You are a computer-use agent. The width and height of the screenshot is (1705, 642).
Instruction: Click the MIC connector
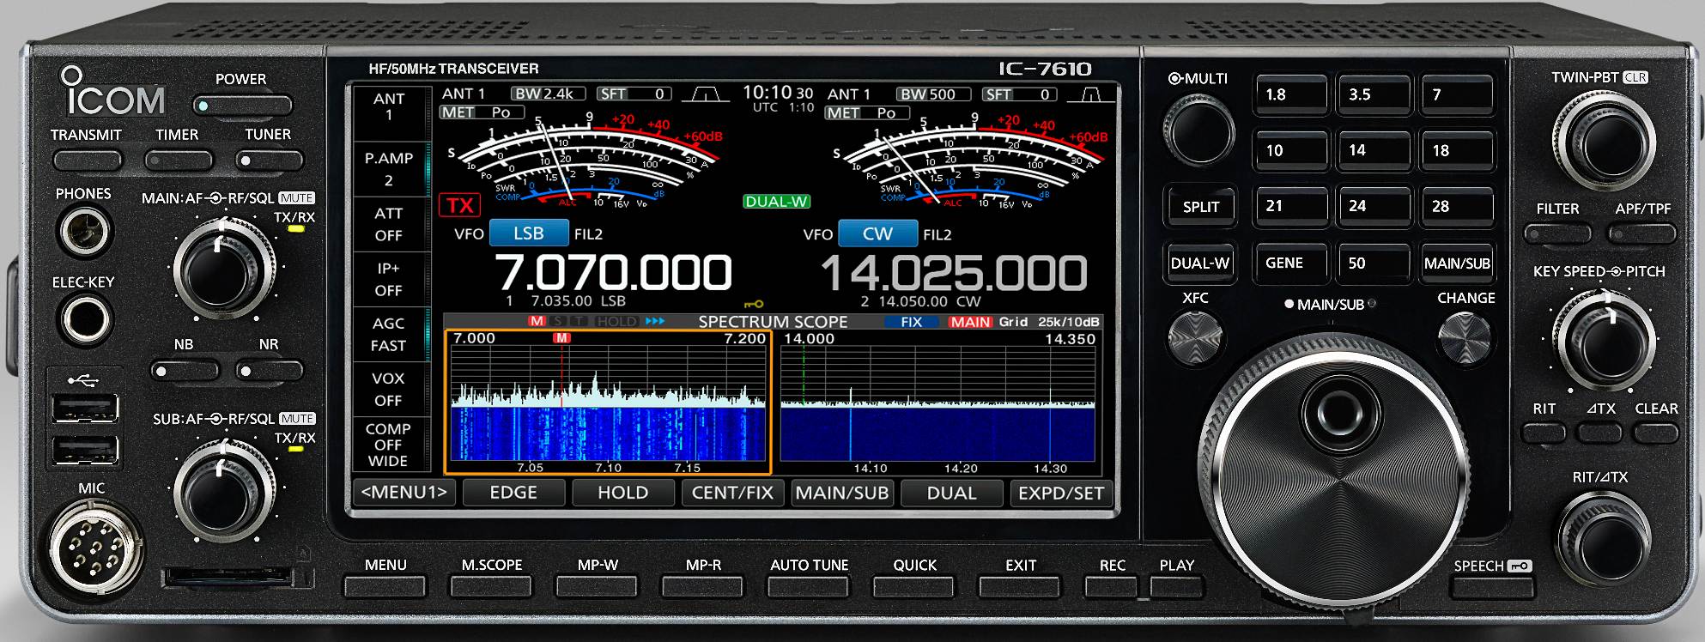coord(95,550)
